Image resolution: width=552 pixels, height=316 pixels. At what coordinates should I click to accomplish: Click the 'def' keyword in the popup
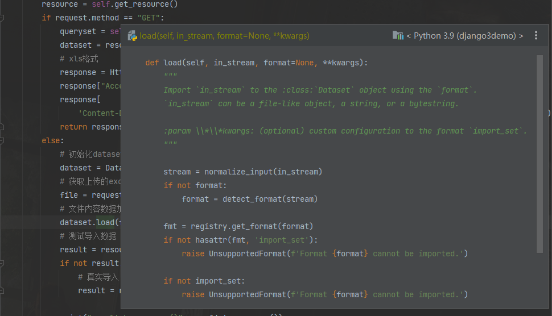point(152,63)
